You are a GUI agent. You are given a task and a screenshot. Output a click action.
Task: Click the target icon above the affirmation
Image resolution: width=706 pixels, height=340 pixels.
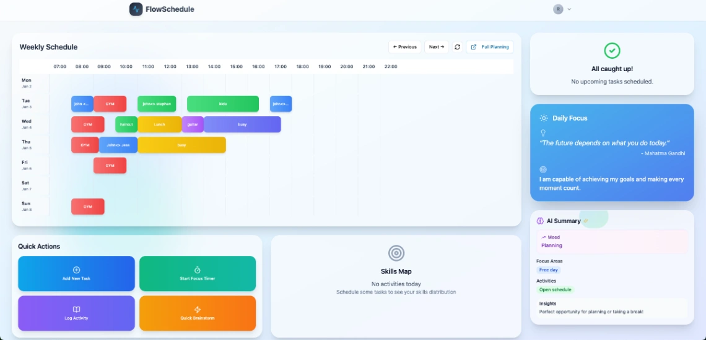click(x=543, y=169)
